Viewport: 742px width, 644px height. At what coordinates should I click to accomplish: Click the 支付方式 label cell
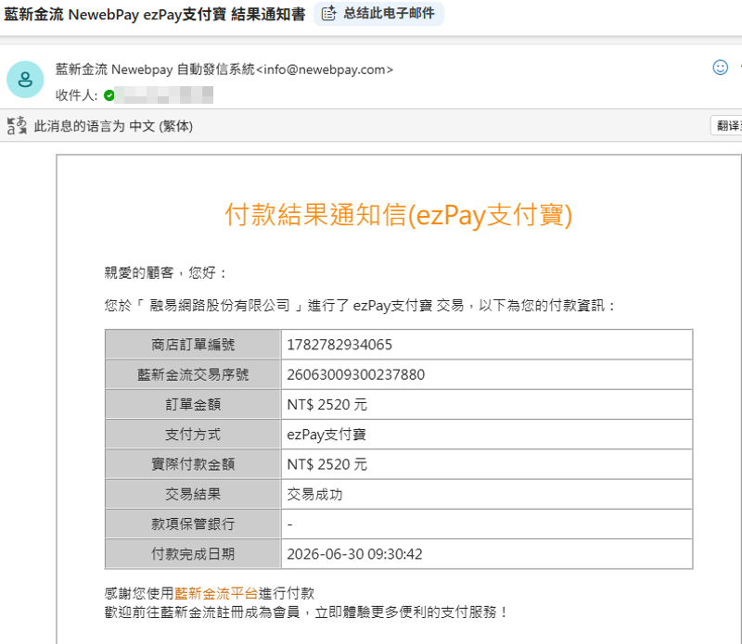click(193, 435)
